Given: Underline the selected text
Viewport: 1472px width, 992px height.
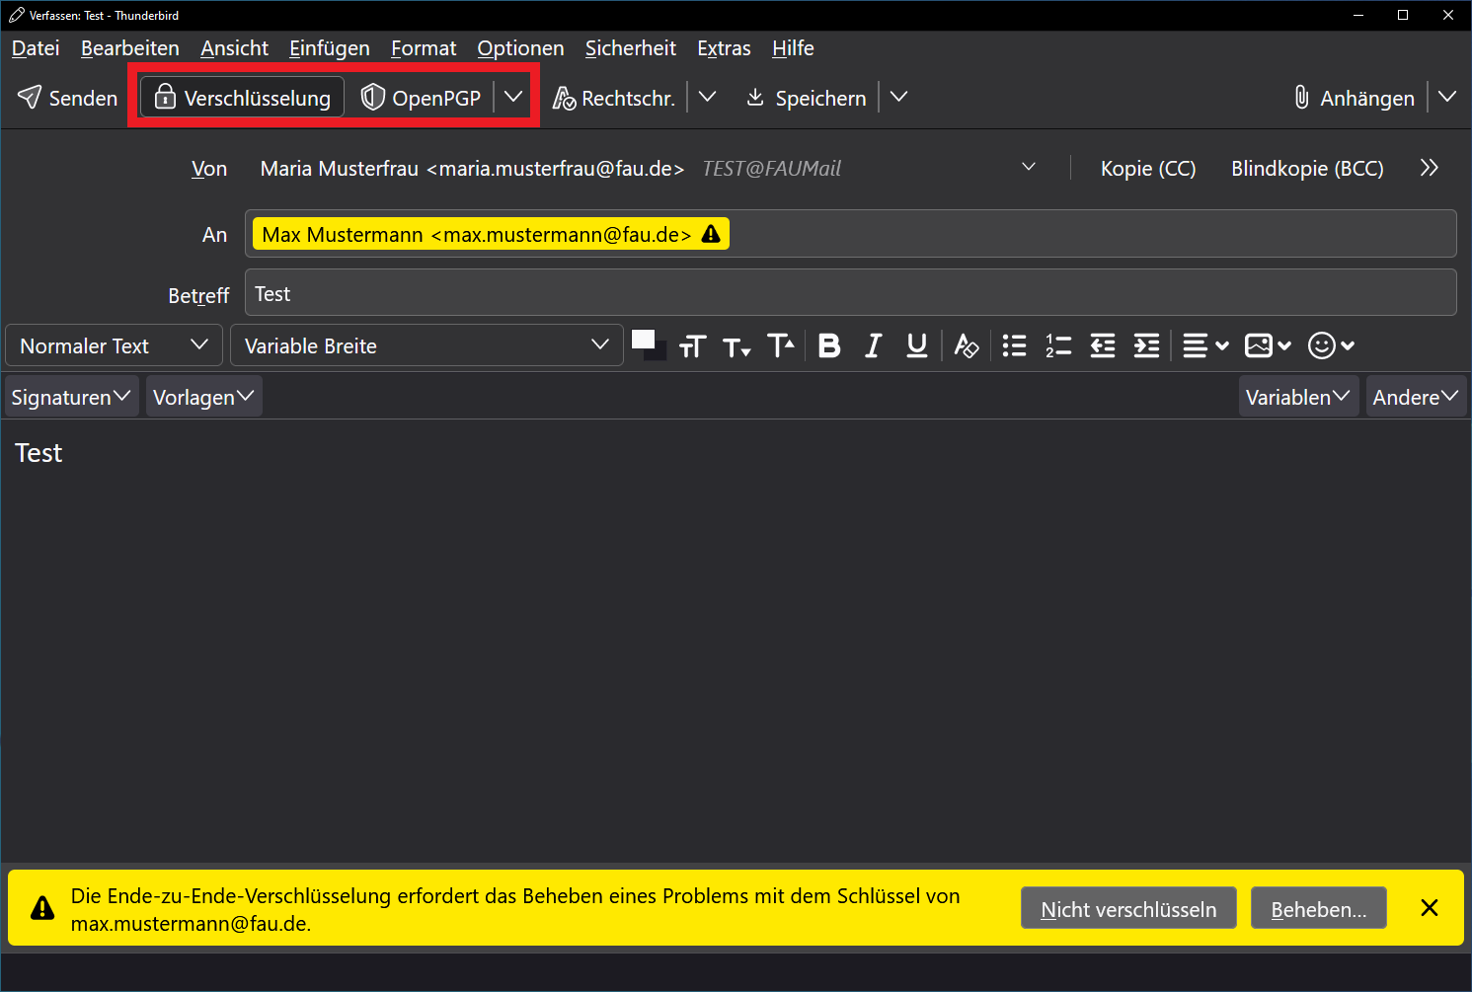Looking at the screenshot, I should tap(916, 345).
